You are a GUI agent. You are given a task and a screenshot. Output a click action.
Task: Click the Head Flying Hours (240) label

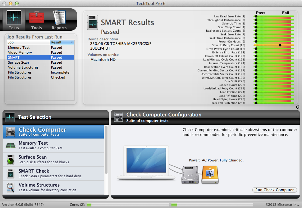[229, 99]
